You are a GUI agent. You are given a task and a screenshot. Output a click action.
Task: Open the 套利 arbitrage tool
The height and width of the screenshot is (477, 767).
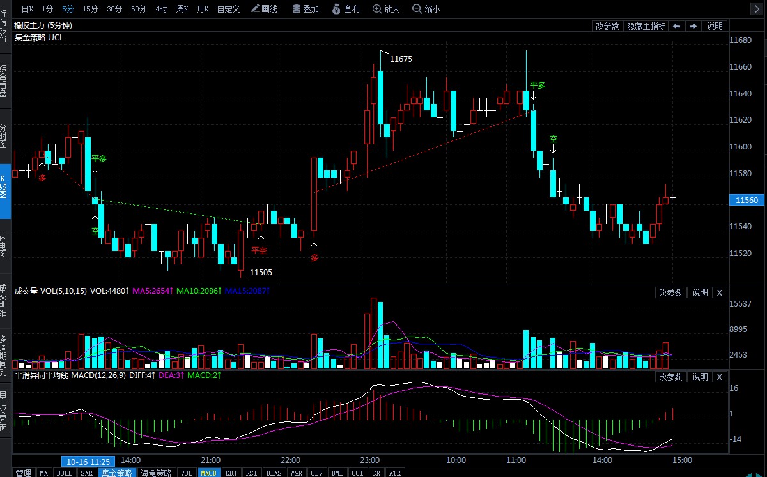tap(346, 9)
